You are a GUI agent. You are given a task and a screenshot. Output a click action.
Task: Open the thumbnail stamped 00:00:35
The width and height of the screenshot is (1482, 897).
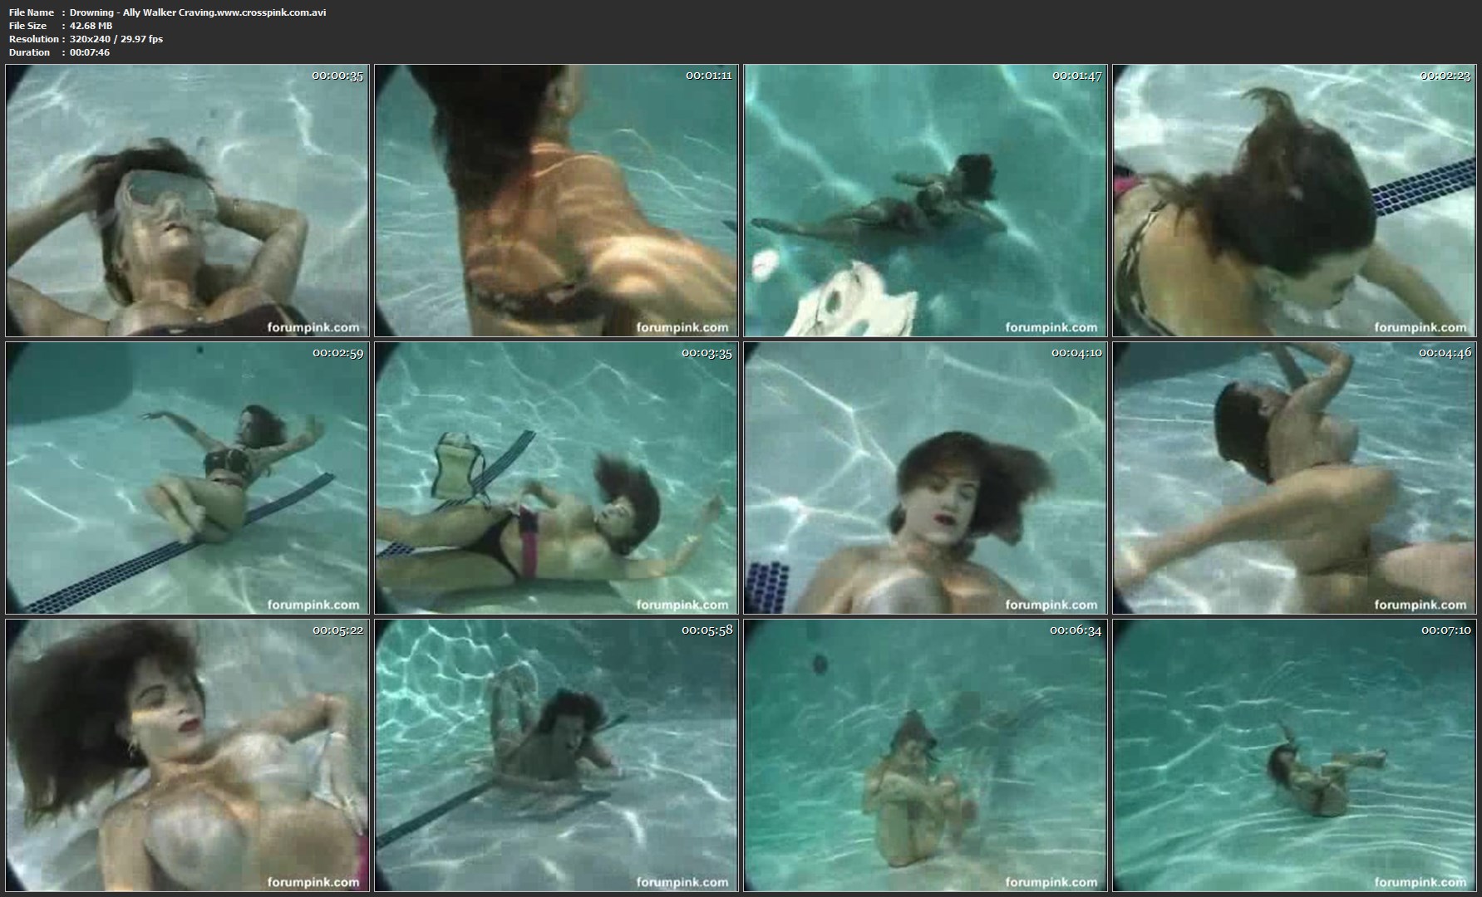(187, 200)
